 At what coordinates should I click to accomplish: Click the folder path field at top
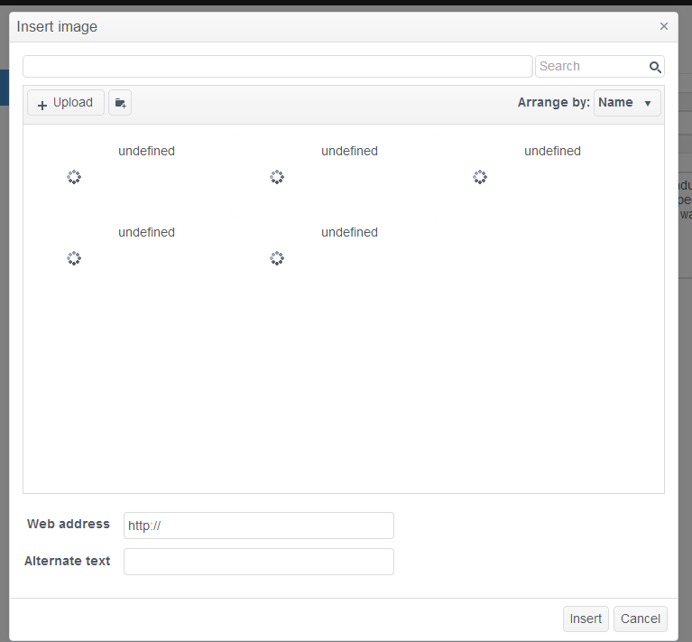[x=278, y=66]
